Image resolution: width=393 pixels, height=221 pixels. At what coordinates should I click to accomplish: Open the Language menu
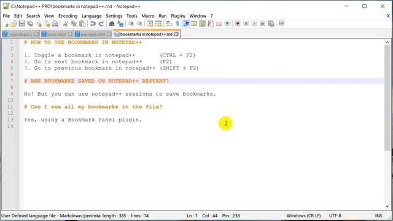(91, 16)
